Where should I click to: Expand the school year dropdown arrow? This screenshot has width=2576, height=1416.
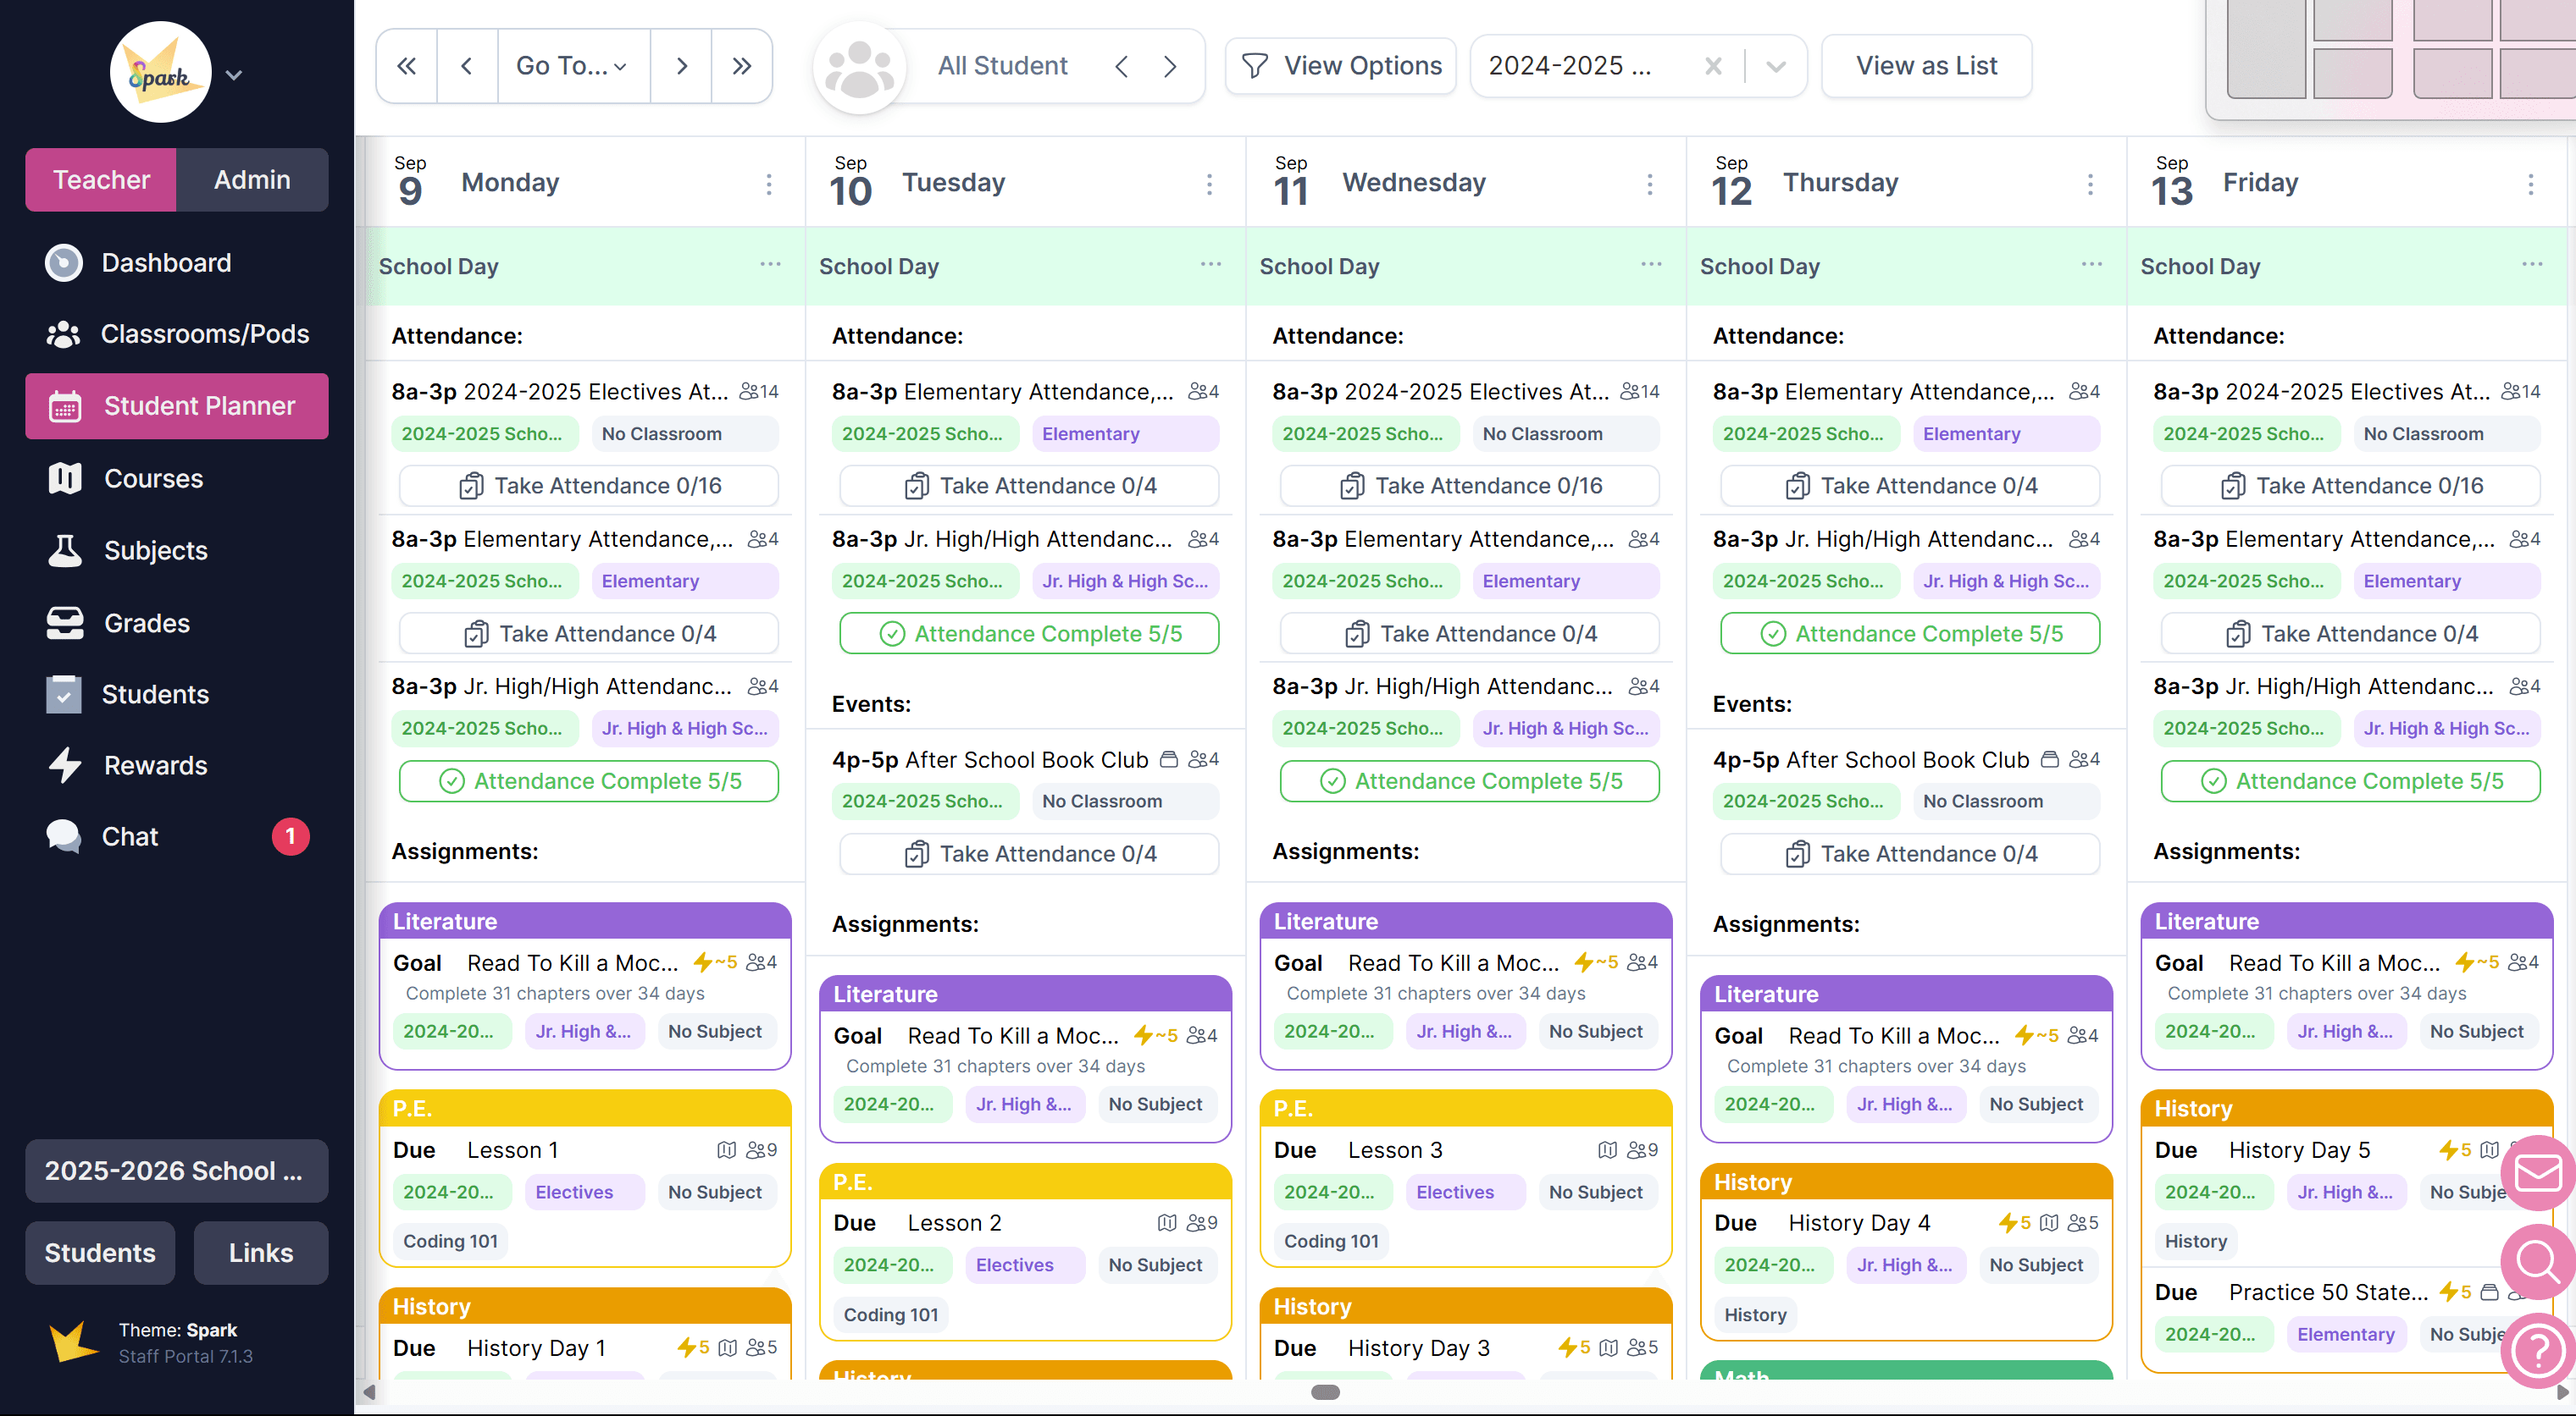click(1776, 66)
